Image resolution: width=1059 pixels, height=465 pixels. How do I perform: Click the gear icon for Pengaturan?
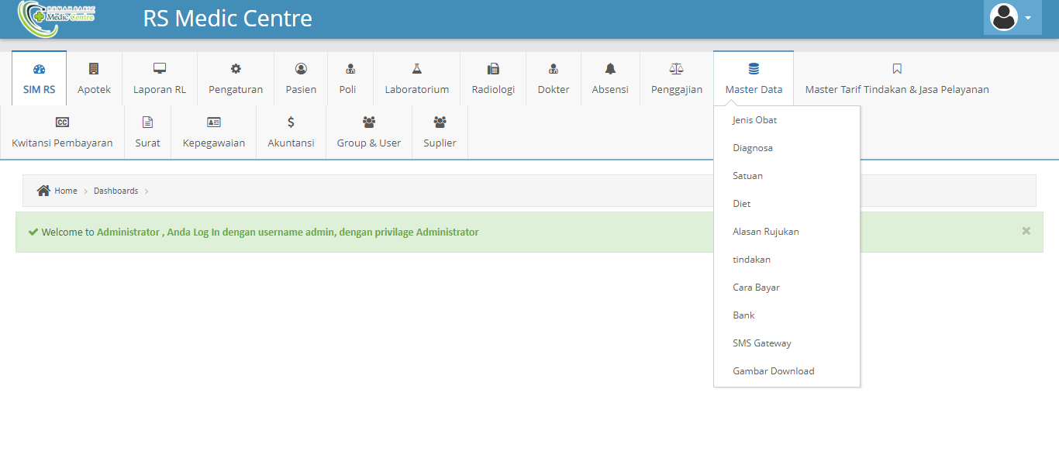(x=236, y=69)
